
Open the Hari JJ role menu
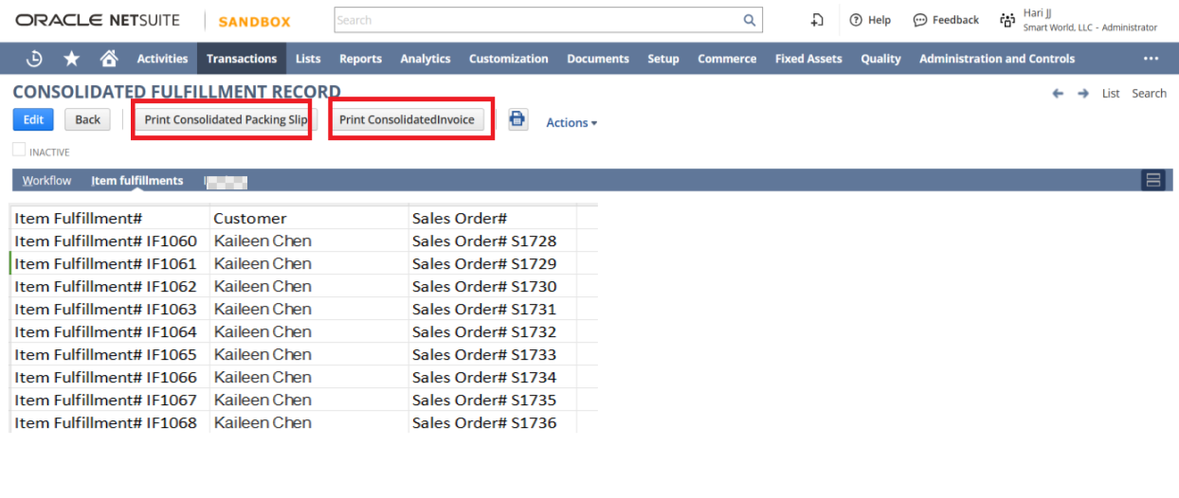[x=1079, y=20]
